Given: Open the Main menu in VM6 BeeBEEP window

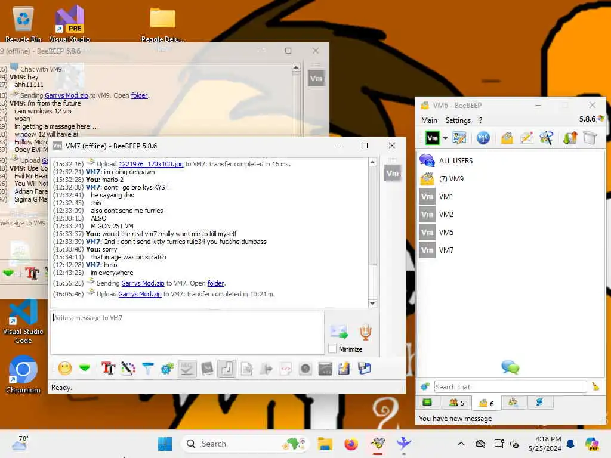Looking at the screenshot, I should [x=429, y=120].
